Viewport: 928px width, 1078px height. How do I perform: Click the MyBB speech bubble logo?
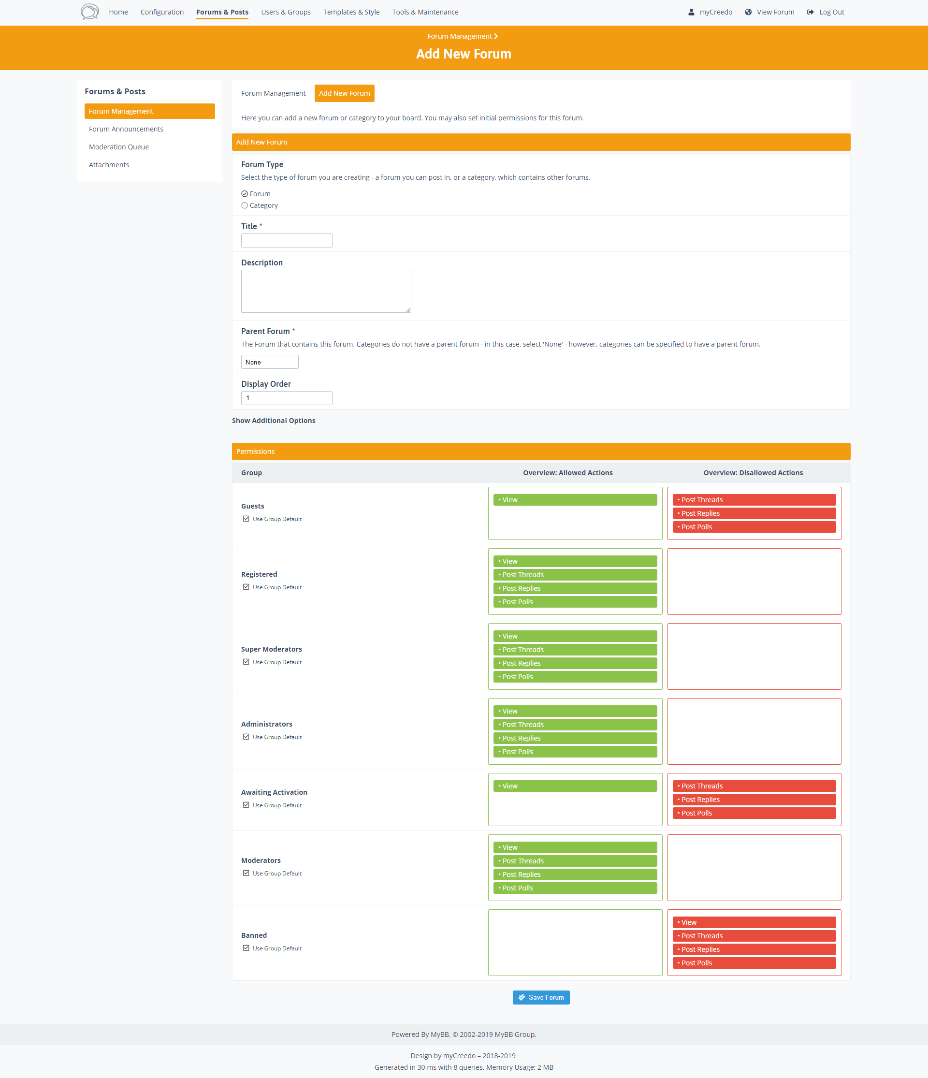coord(89,12)
